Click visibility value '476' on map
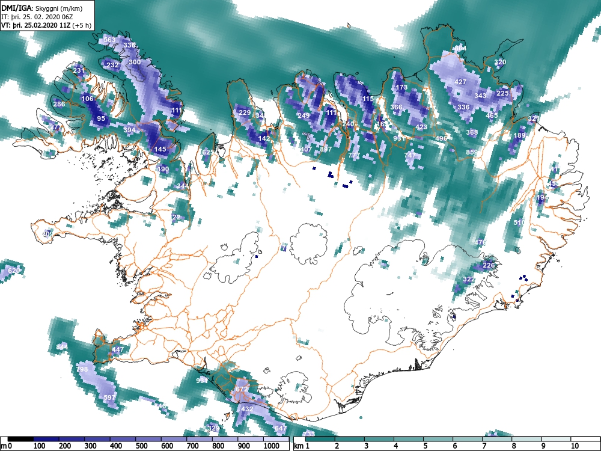This screenshot has height=451, width=601. coord(480,242)
